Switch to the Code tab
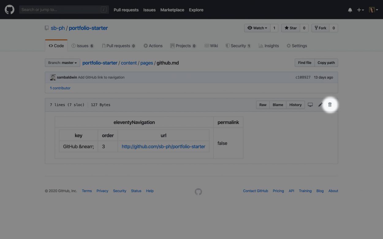The width and height of the screenshot is (383, 239). pos(56,46)
